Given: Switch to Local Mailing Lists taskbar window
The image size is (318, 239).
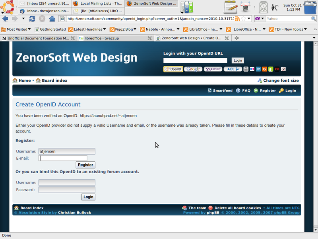Looking at the screenshot, I should (x=98, y=4).
